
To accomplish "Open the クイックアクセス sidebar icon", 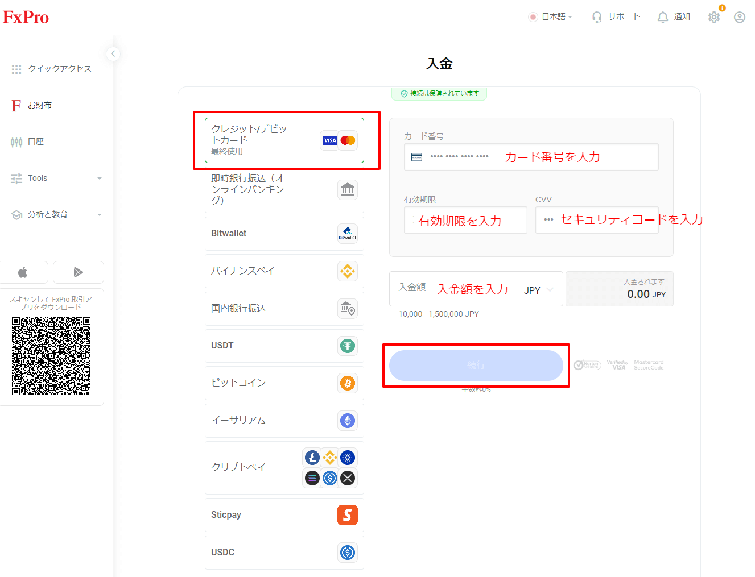I will click(16, 69).
